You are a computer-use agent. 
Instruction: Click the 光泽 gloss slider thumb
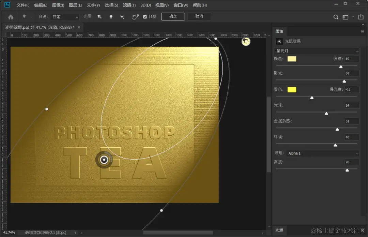326,114
